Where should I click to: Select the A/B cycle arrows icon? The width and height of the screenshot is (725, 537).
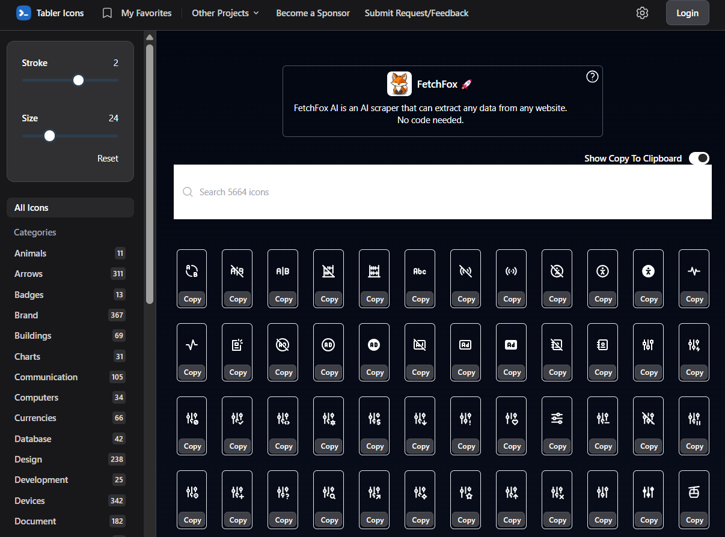click(192, 272)
